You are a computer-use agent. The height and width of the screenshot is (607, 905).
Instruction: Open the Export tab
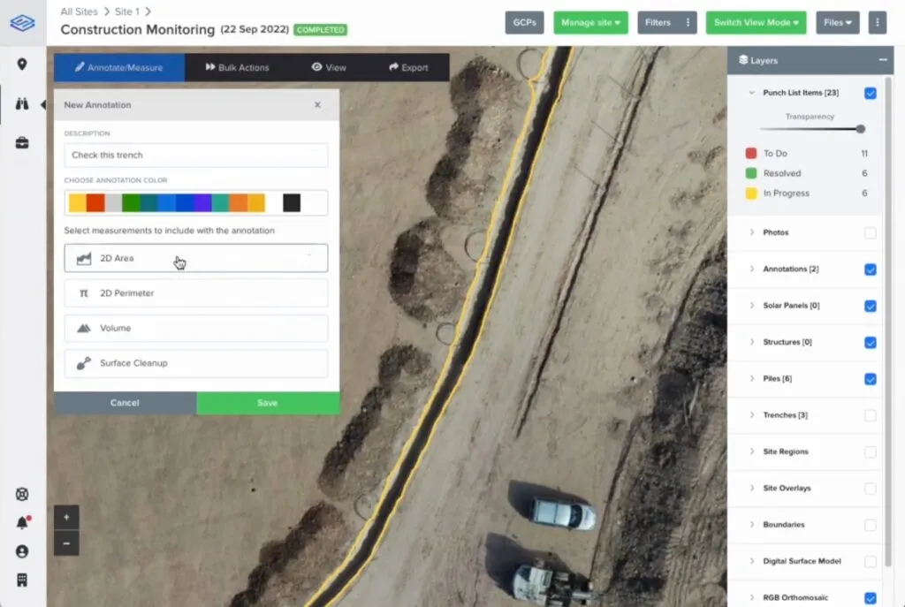[x=408, y=67]
